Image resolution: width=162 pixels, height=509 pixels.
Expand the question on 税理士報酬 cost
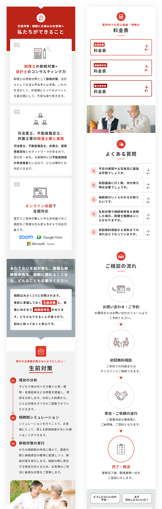(x=121, y=216)
